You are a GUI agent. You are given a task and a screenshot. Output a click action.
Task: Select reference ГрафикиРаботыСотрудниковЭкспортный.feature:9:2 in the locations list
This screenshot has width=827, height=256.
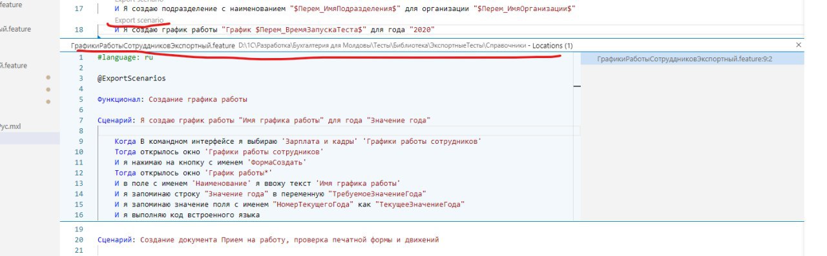(x=685, y=59)
